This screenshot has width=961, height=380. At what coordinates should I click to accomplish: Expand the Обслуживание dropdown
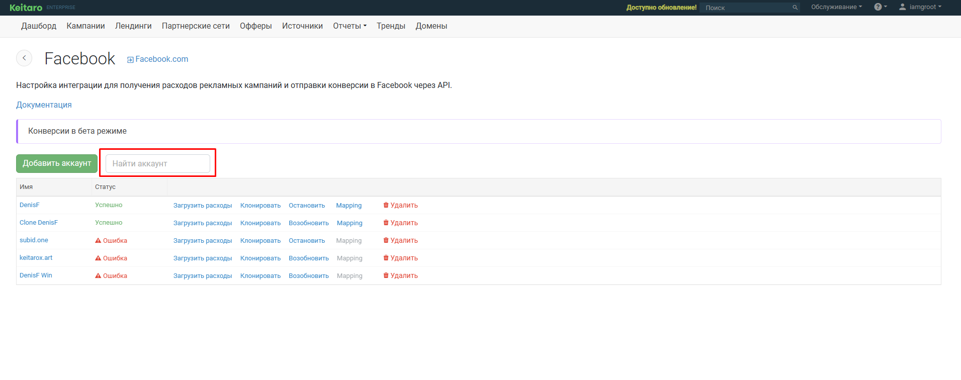click(836, 7)
